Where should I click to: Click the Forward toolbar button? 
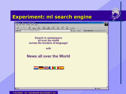24,28
